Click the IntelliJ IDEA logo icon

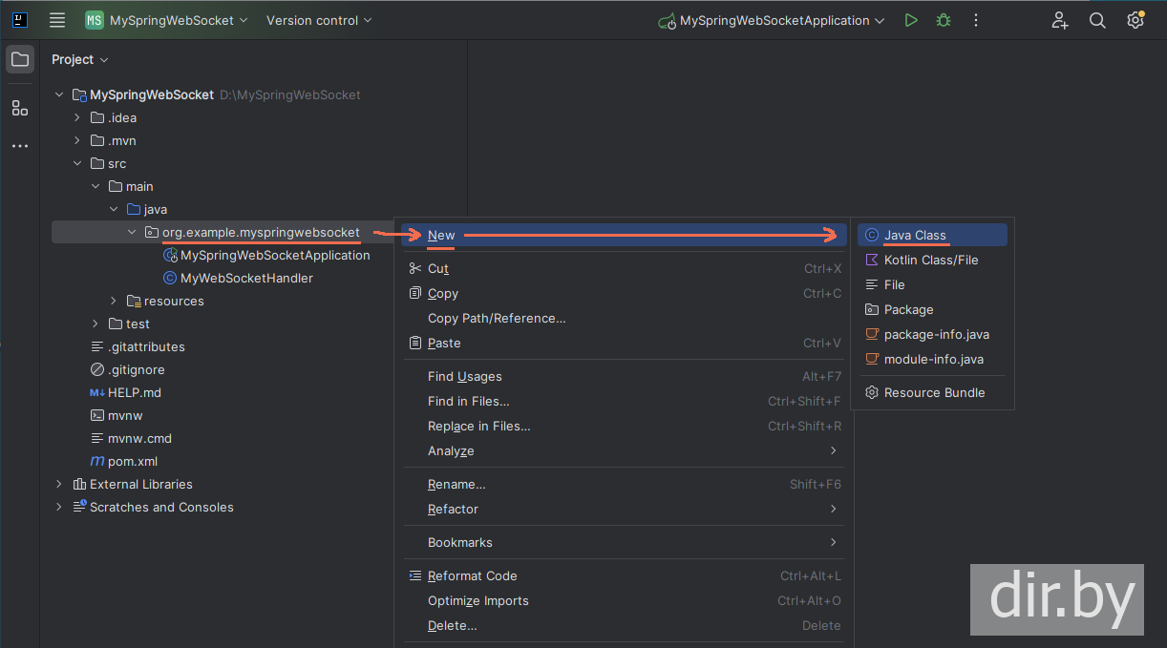point(20,20)
